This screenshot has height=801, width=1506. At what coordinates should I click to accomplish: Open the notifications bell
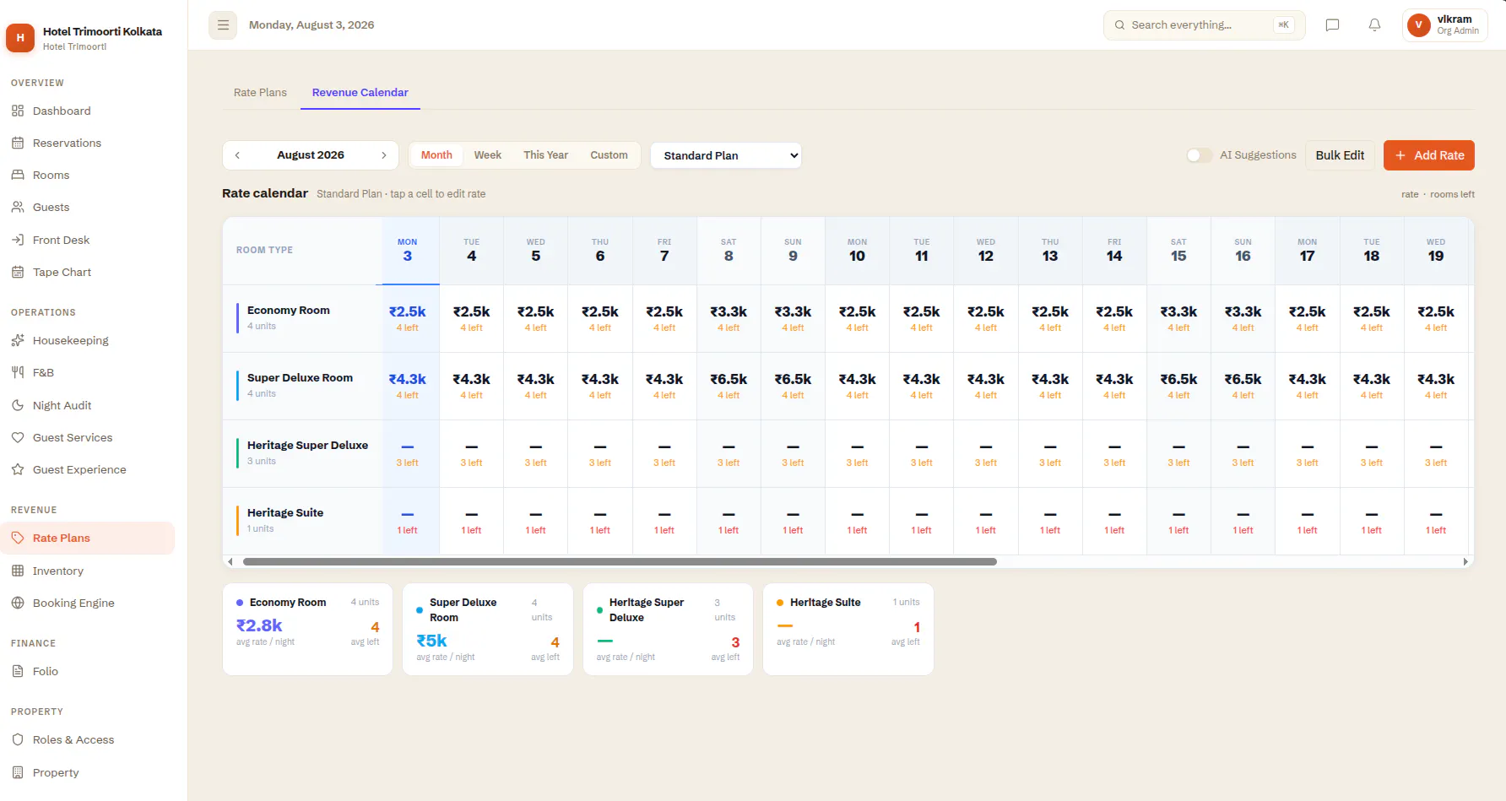(1374, 25)
